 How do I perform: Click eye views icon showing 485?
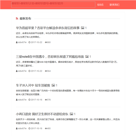46,128
